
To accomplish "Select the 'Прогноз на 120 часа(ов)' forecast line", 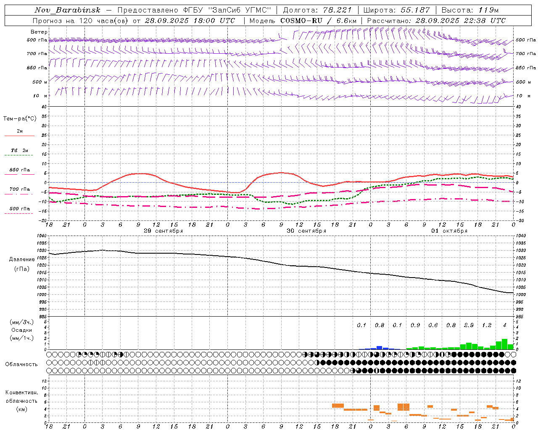I will click(x=80, y=21).
